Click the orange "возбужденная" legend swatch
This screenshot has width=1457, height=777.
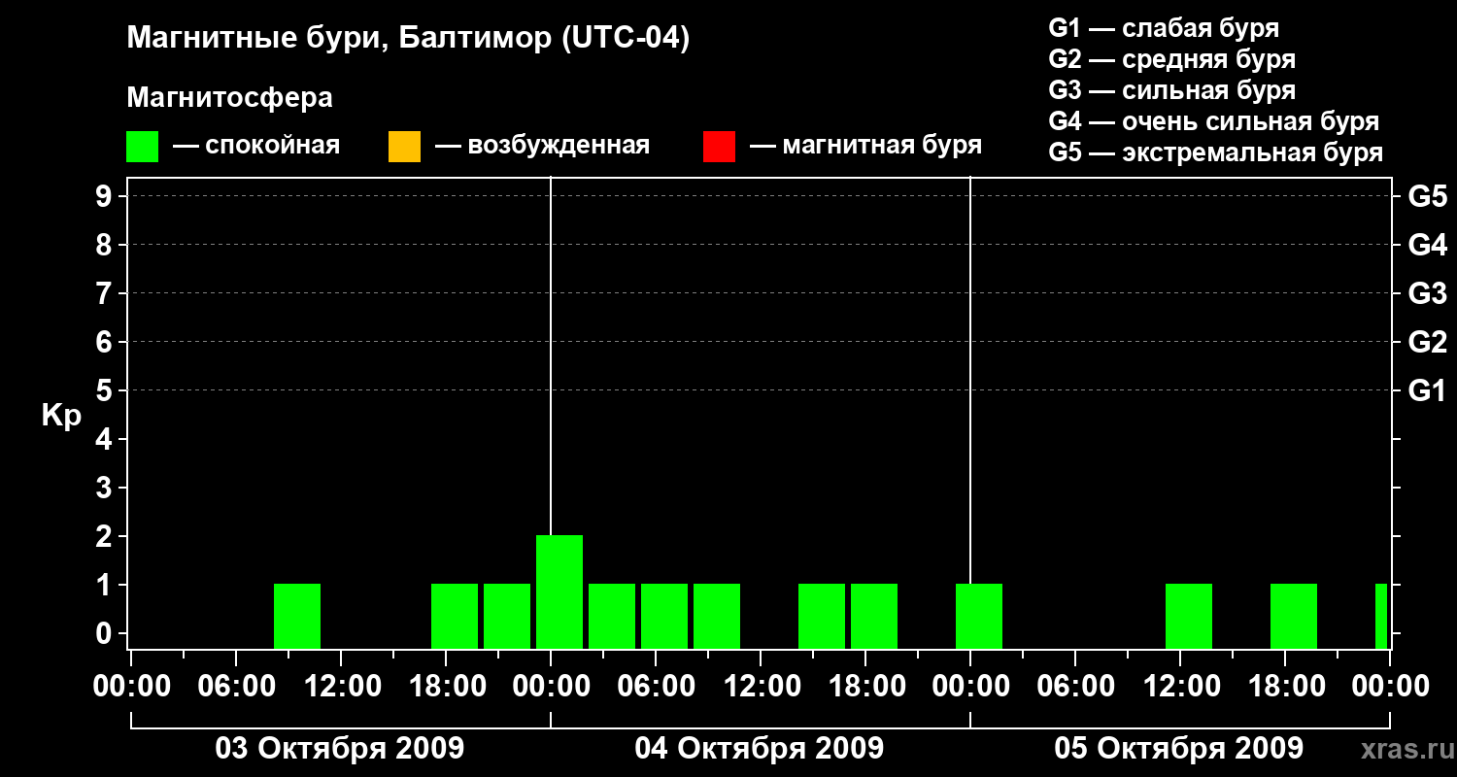click(x=404, y=146)
